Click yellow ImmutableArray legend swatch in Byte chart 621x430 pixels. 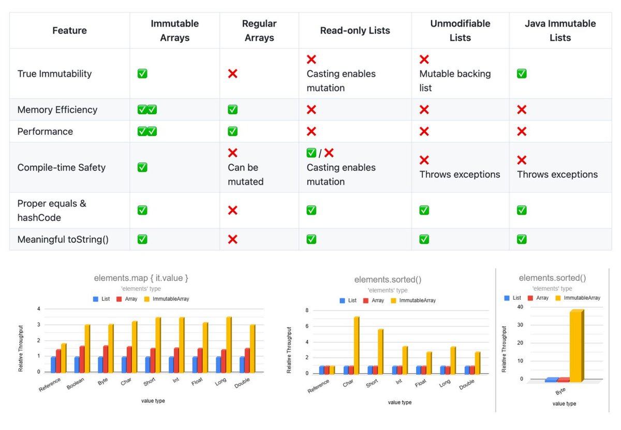[558, 298]
